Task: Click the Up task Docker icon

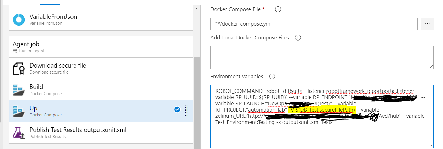Action: [x=19, y=111]
